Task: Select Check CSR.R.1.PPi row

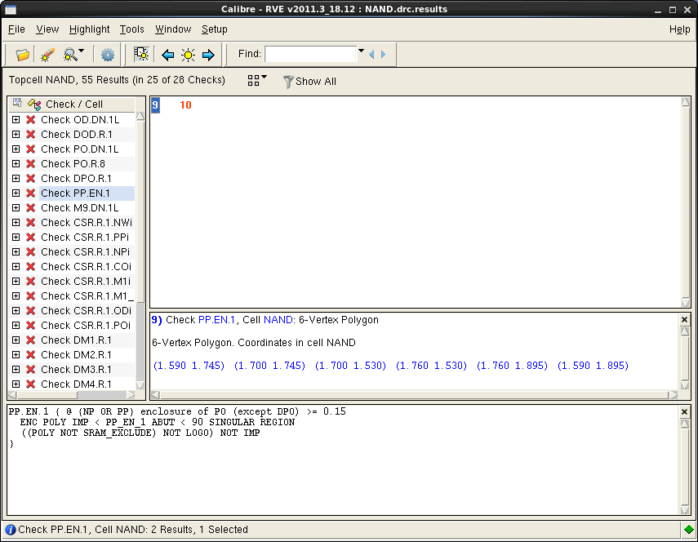Action: pyautogui.click(x=85, y=238)
